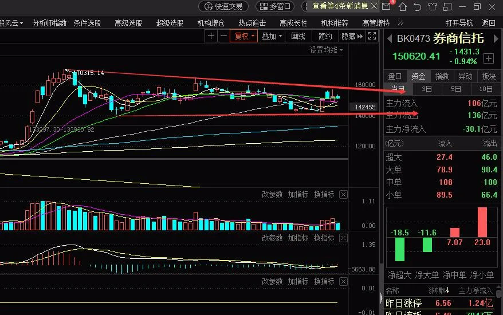Viewport: 503px width, 315px height.
Task: Select the 高级选股 menu item
Action: [x=128, y=23]
